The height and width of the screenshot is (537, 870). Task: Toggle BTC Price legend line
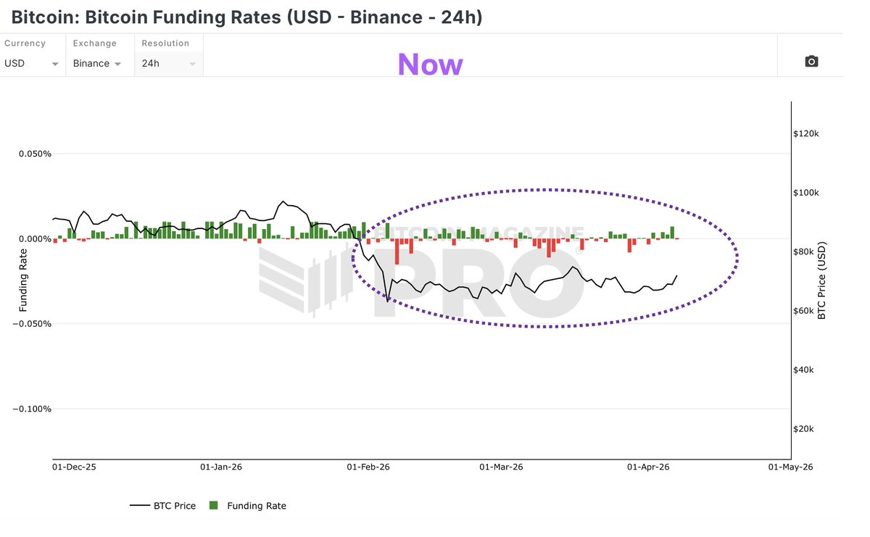[x=163, y=506]
